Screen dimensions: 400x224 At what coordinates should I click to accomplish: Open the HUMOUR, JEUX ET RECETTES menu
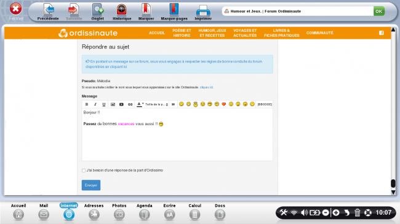click(212, 33)
